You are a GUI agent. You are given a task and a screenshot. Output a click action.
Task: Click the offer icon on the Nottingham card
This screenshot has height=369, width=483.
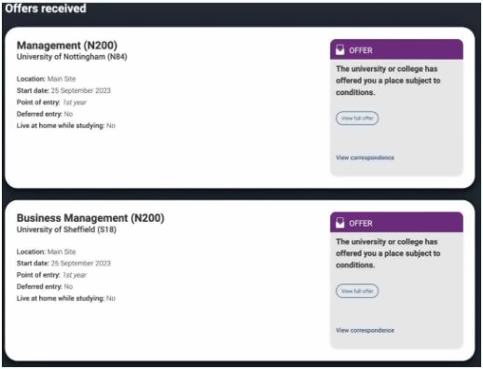340,49
